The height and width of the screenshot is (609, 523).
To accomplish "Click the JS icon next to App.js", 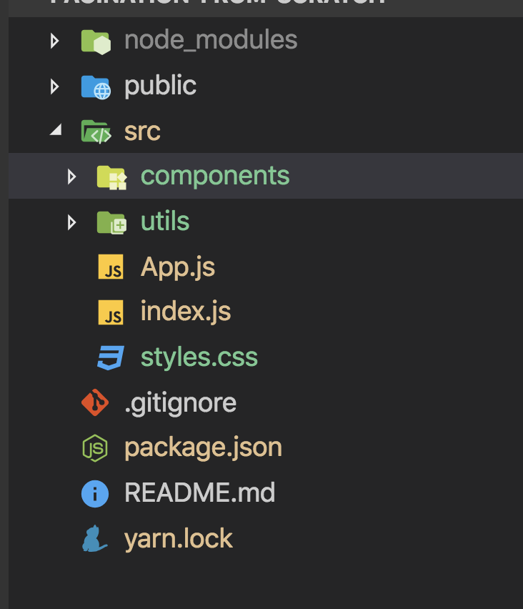I will [x=111, y=267].
